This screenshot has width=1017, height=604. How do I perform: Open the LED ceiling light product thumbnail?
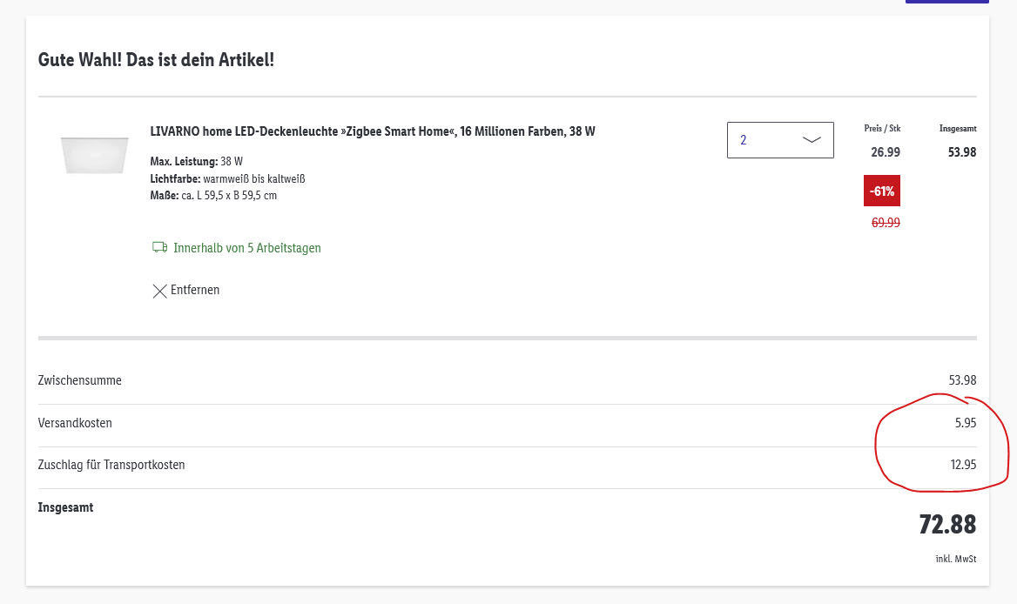point(95,155)
